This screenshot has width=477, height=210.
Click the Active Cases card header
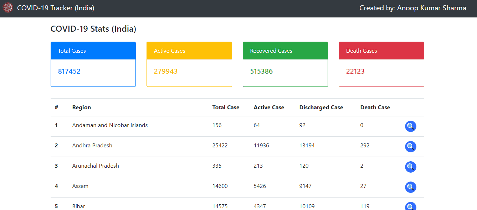tap(189, 51)
